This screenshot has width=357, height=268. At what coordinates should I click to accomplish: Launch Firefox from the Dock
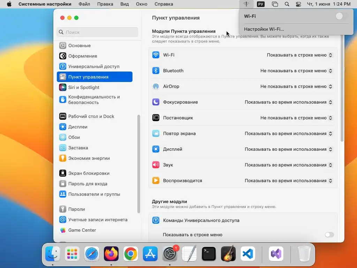coord(111,254)
